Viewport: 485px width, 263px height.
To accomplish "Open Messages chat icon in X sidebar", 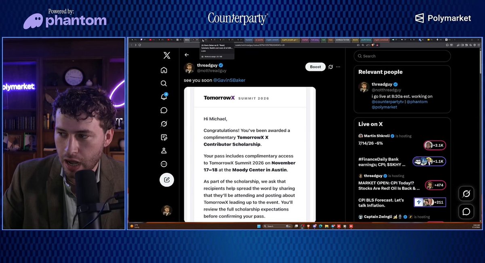I will 164,110.
